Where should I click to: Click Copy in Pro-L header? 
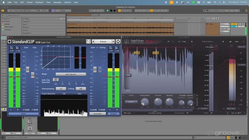pos(184,42)
